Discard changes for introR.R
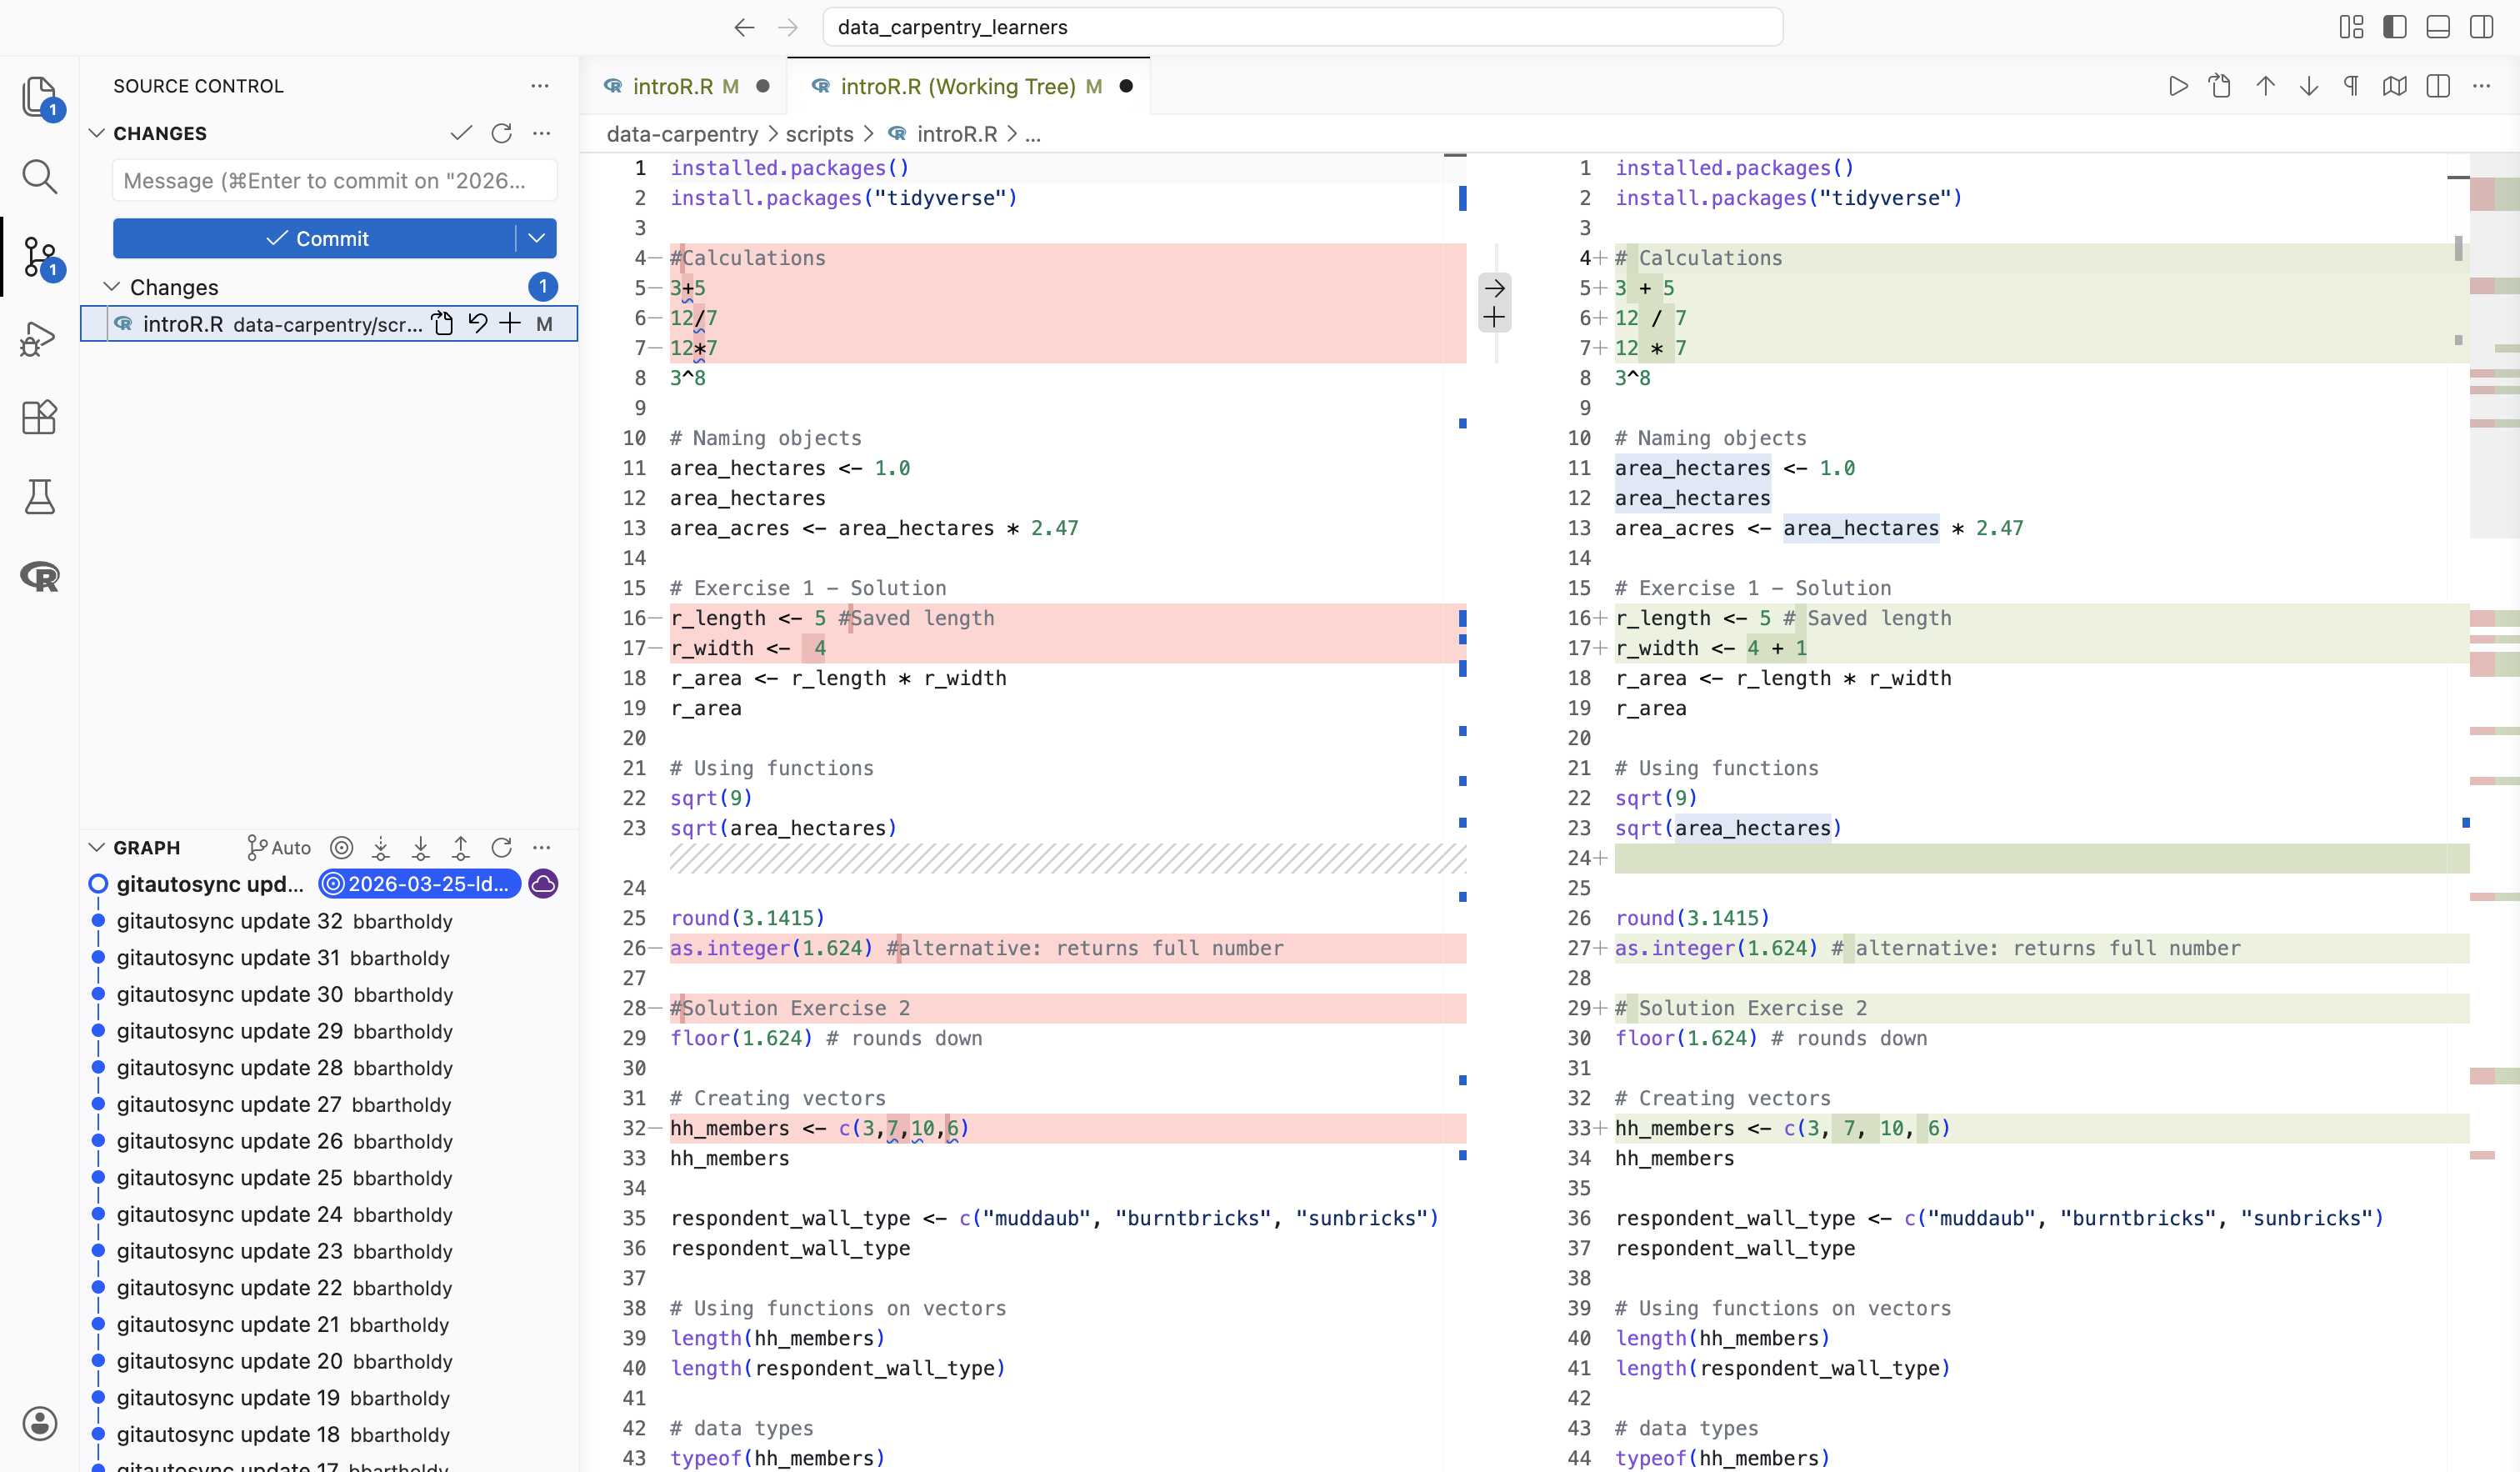 [x=477, y=323]
